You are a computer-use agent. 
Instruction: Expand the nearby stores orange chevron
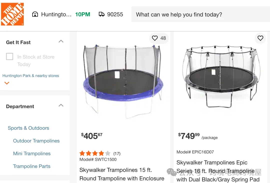tap(7, 83)
